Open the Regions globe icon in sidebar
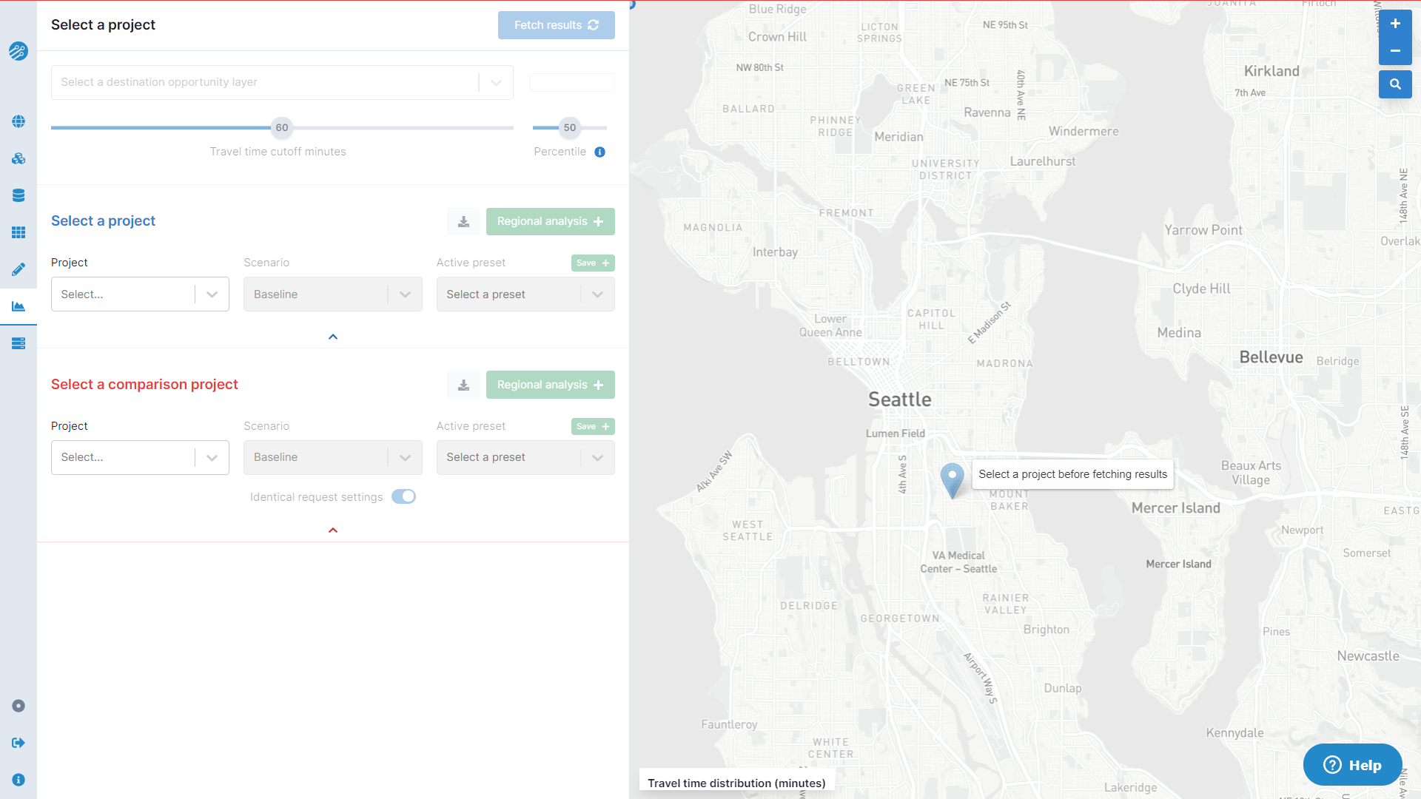 coord(19,122)
